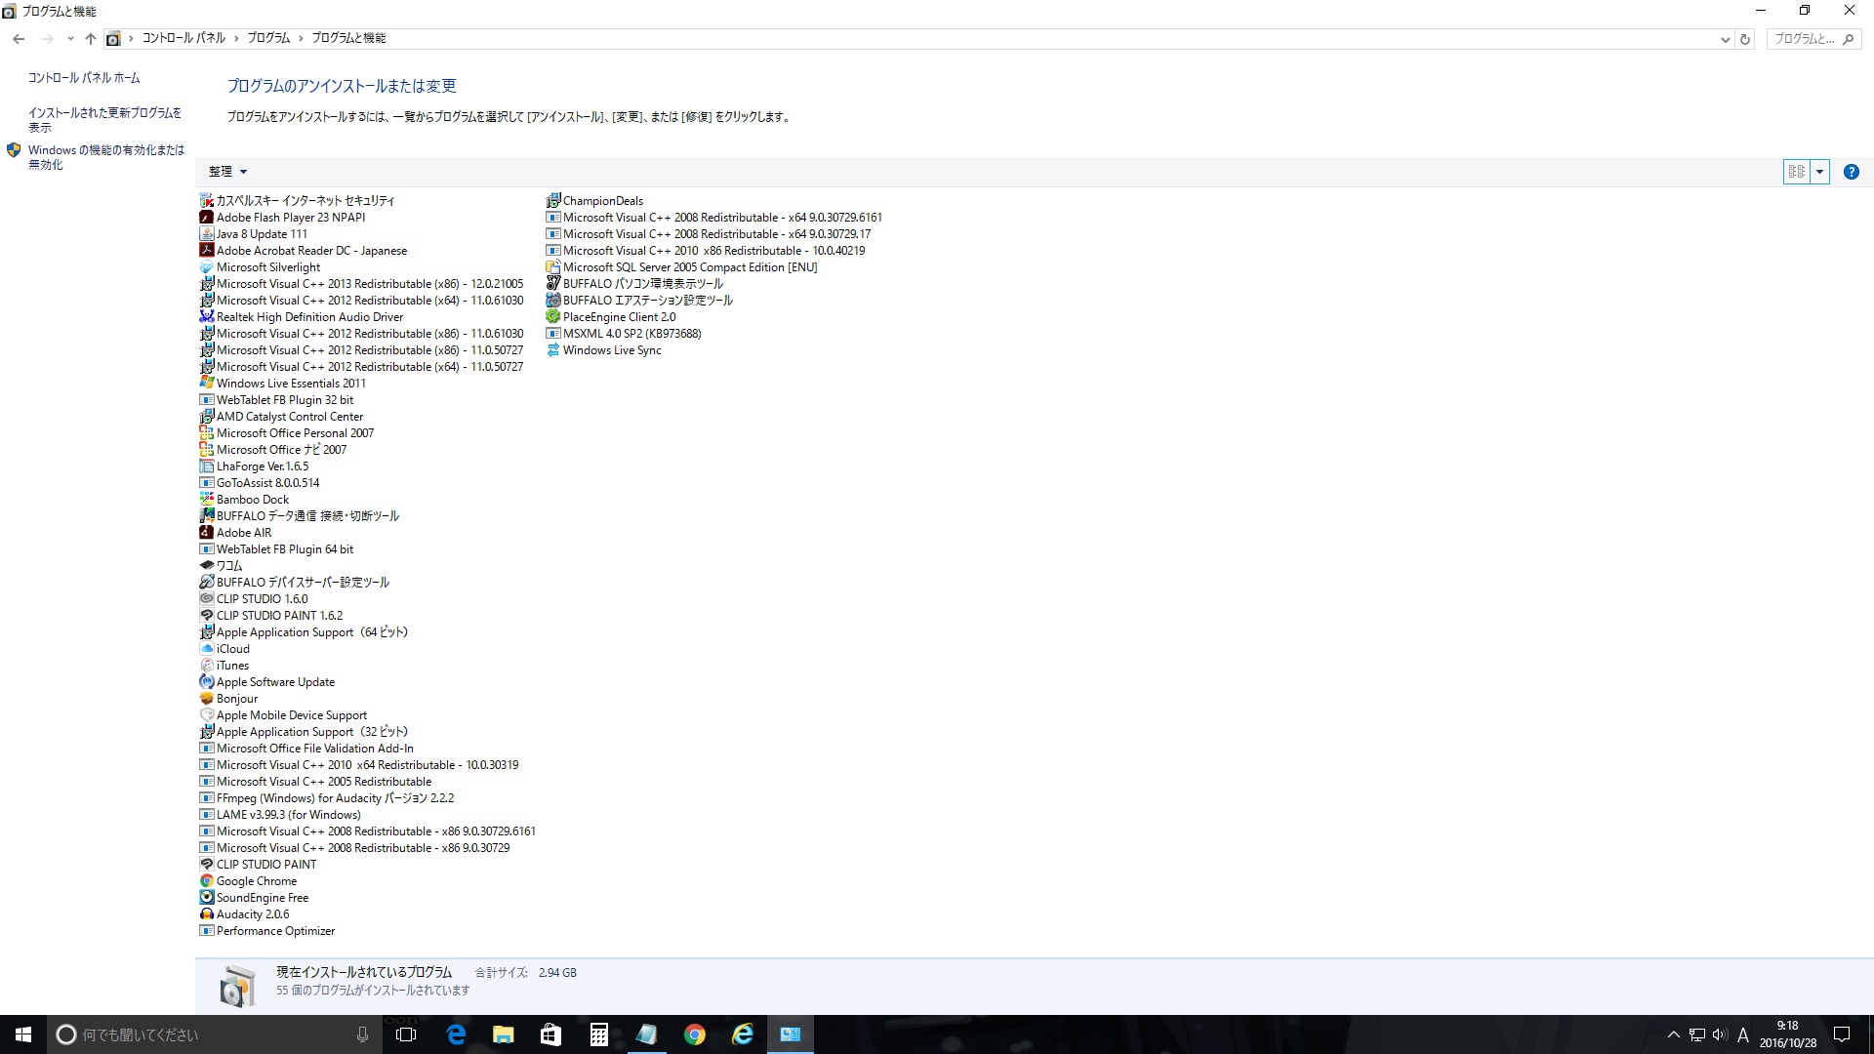The height and width of the screenshot is (1054, 1874).
Task: Click the プログラム breadcrumb
Action: click(268, 38)
